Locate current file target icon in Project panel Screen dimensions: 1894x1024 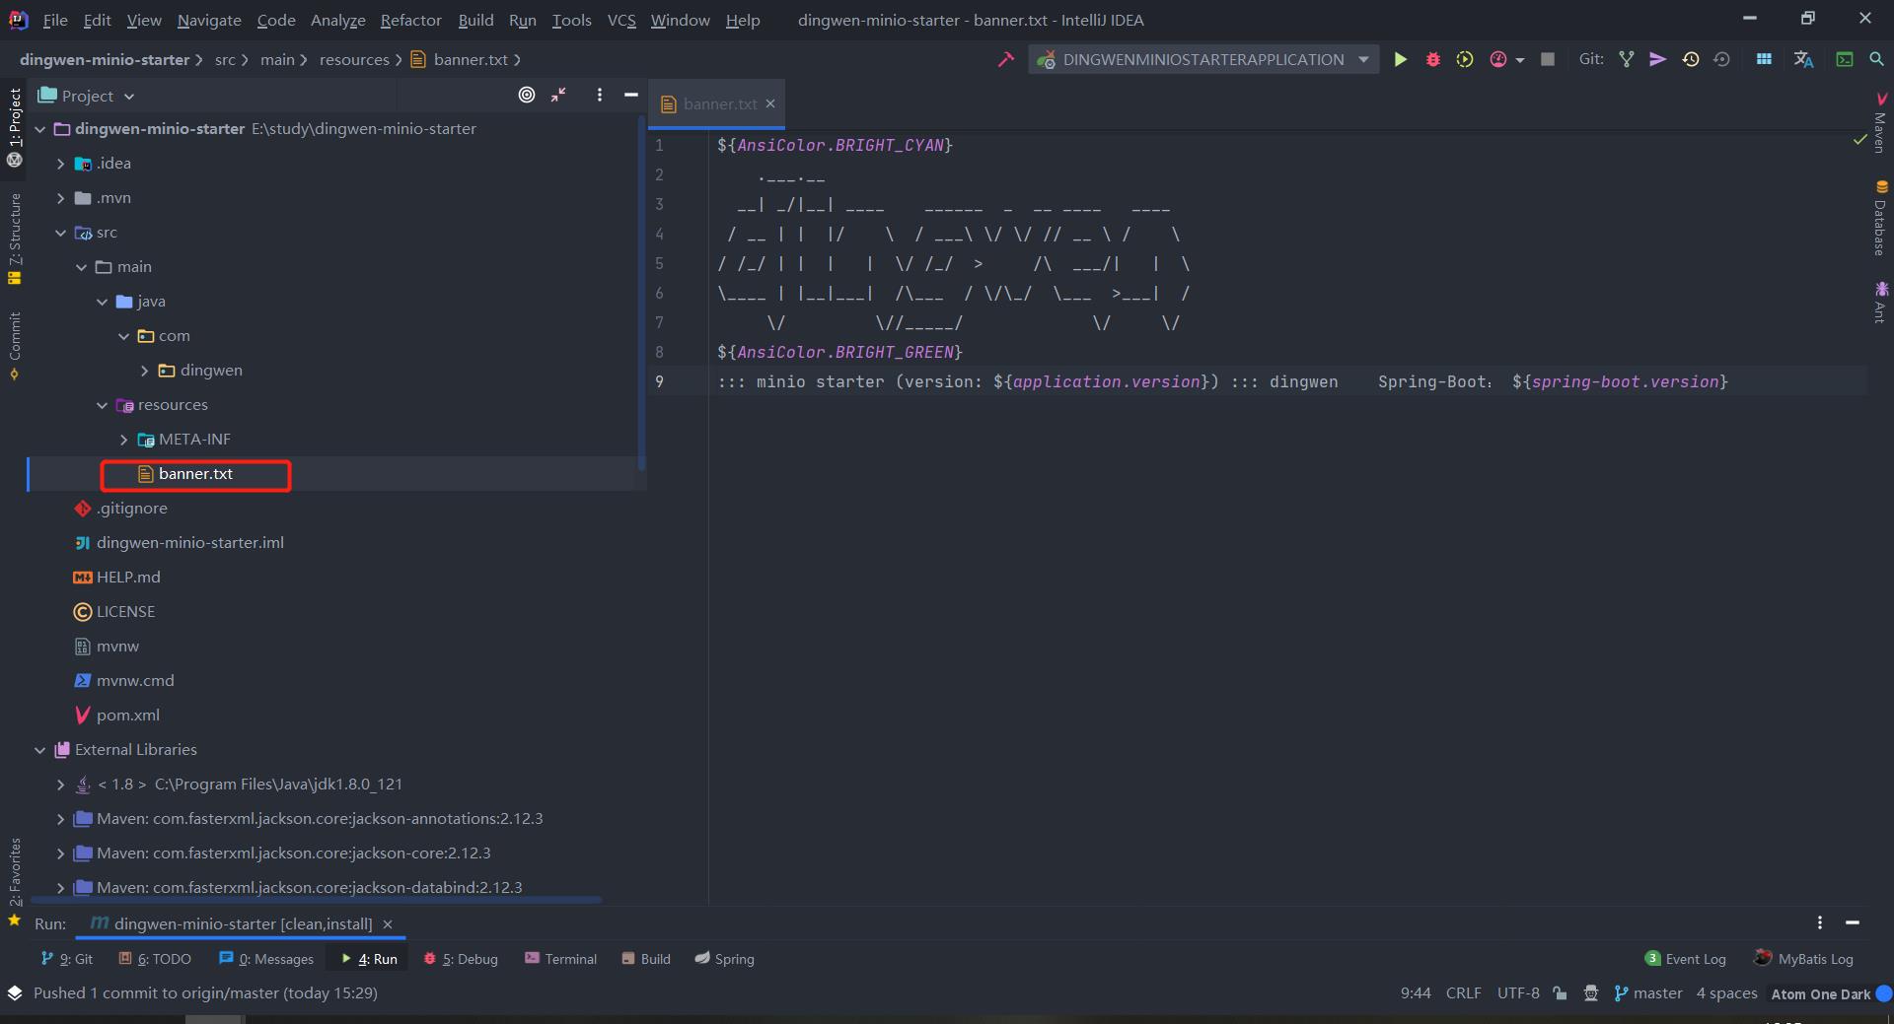pyautogui.click(x=527, y=95)
